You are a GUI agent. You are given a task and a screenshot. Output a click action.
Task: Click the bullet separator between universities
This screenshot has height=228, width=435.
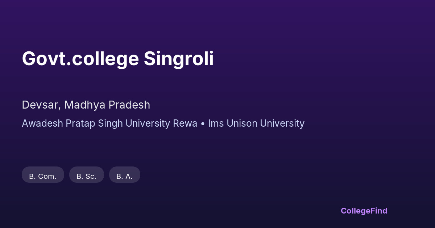[x=203, y=124]
